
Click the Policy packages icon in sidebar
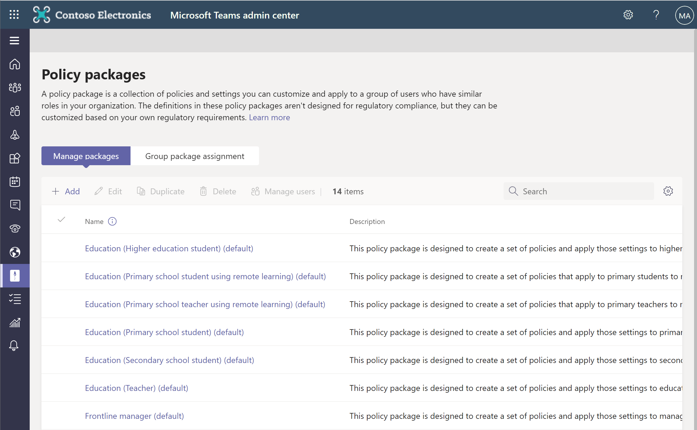(15, 275)
